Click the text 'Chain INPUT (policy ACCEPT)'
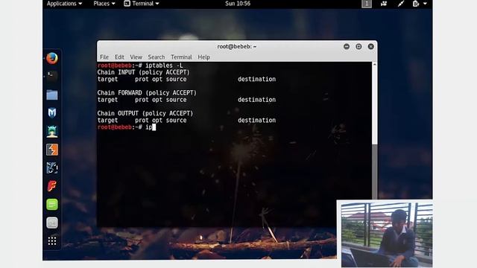This screenshot has width=477, height=268. point(143,72)
